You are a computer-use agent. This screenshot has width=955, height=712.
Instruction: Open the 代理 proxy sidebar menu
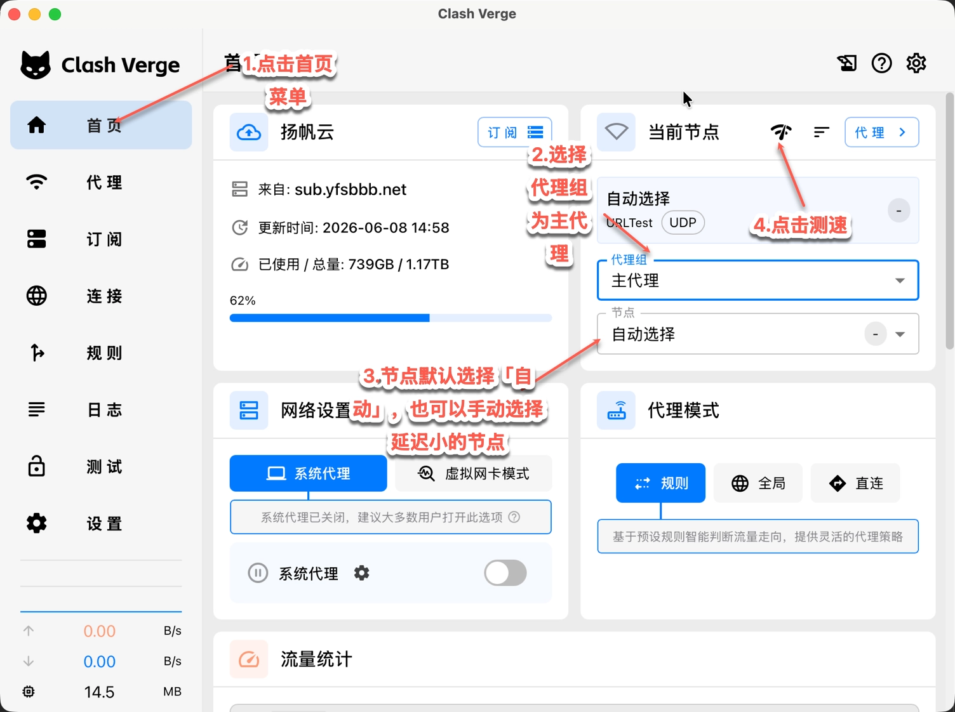coord(101,182)
